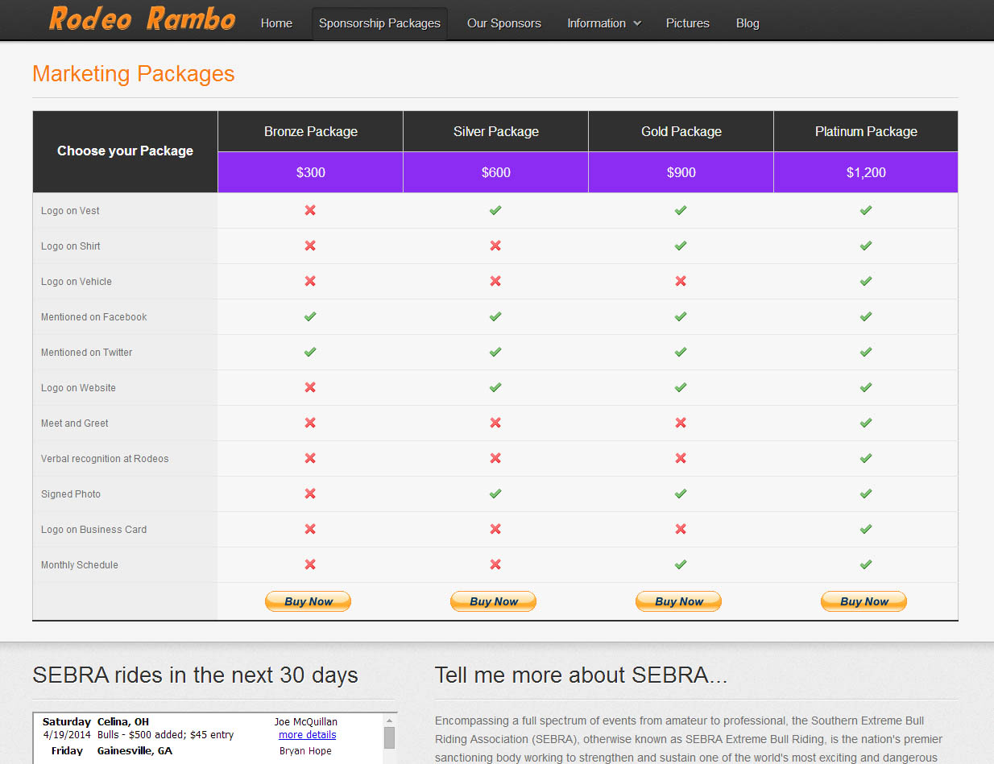Screen dimensions: 994x764
Task: Click Bronze package's check for Mentioned on Facebook
Action: tap(310, 316)
